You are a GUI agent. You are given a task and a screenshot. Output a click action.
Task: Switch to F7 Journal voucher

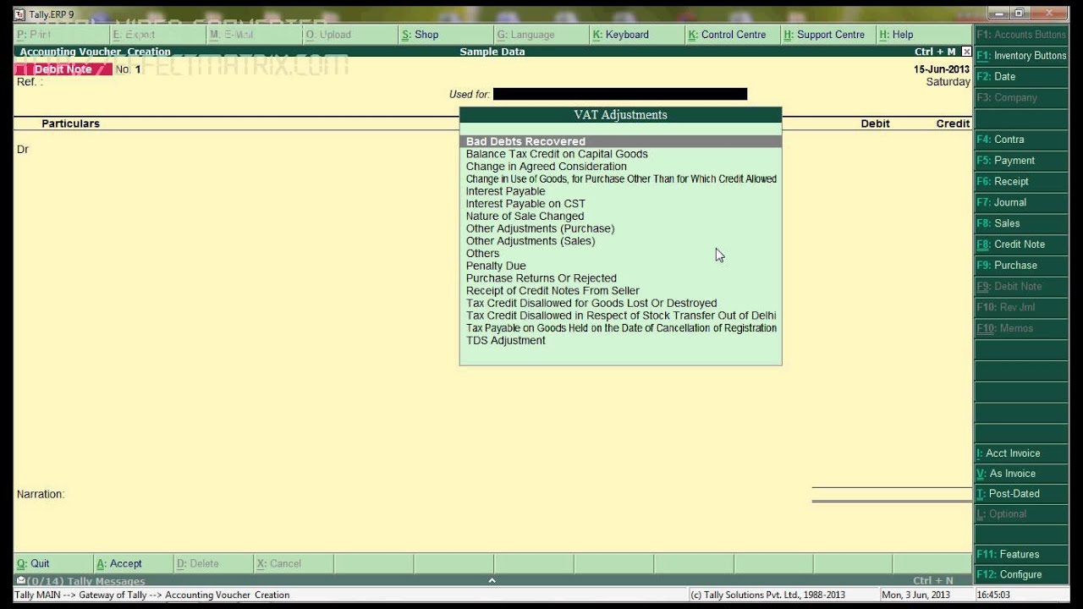click(1021, 203)
